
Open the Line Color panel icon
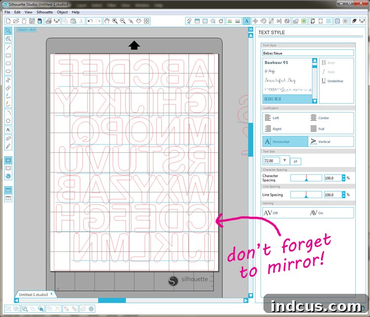[229, 21]
